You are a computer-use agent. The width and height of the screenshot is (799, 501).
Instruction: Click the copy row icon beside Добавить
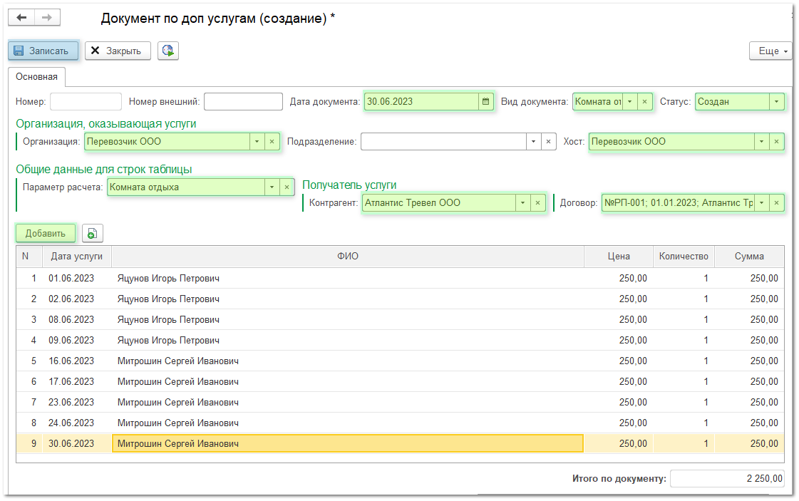tap(93, 233)
